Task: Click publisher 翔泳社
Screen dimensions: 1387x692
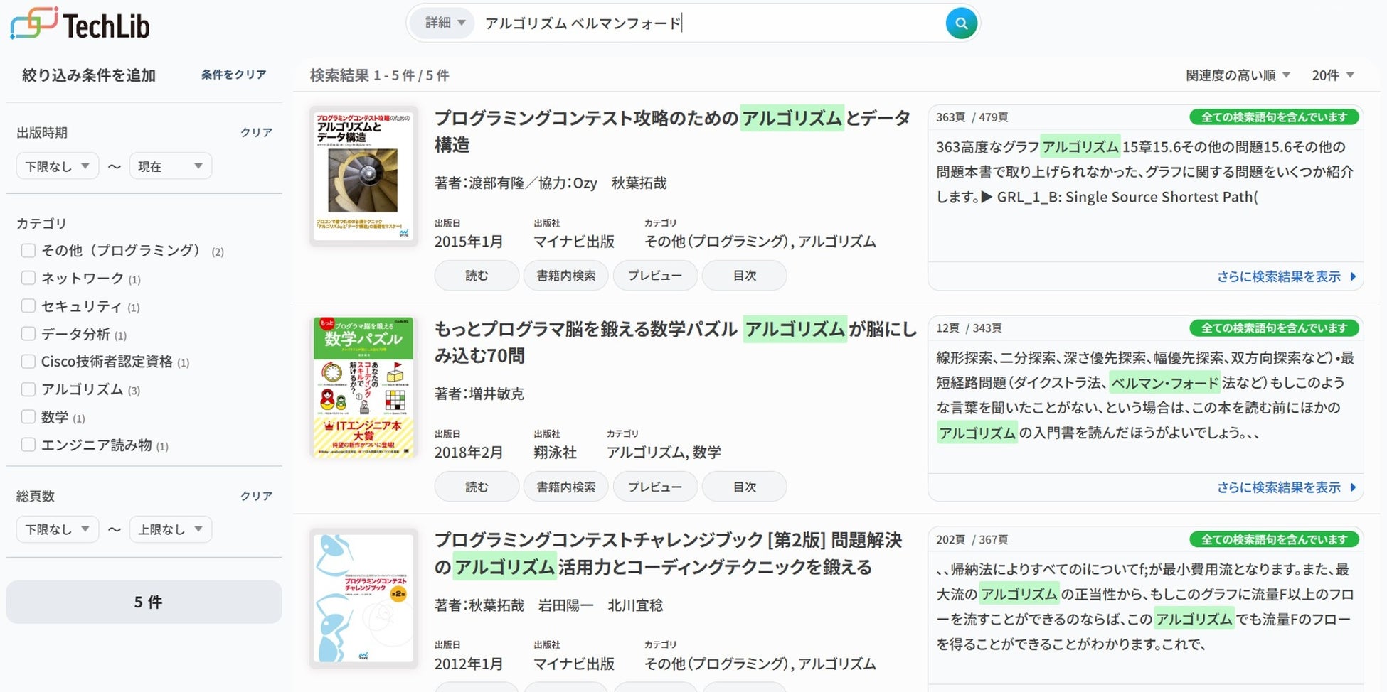Action: click(556, 453)
